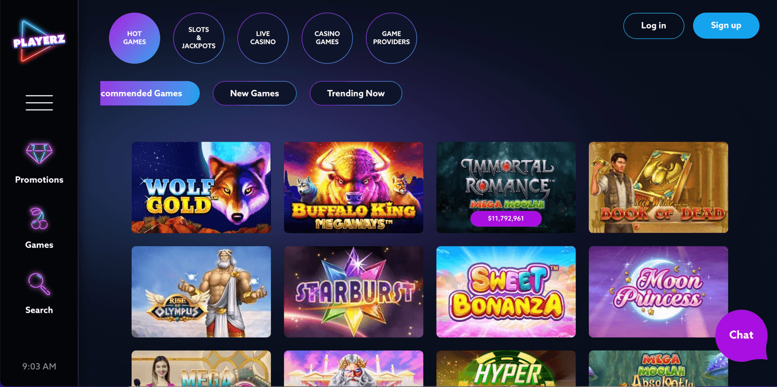Screen dimensions: 777x387
Task: Click the Playerz neon logo
Action: 39,41
